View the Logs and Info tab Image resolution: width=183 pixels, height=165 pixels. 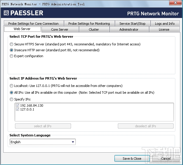[x=165, y=24]
